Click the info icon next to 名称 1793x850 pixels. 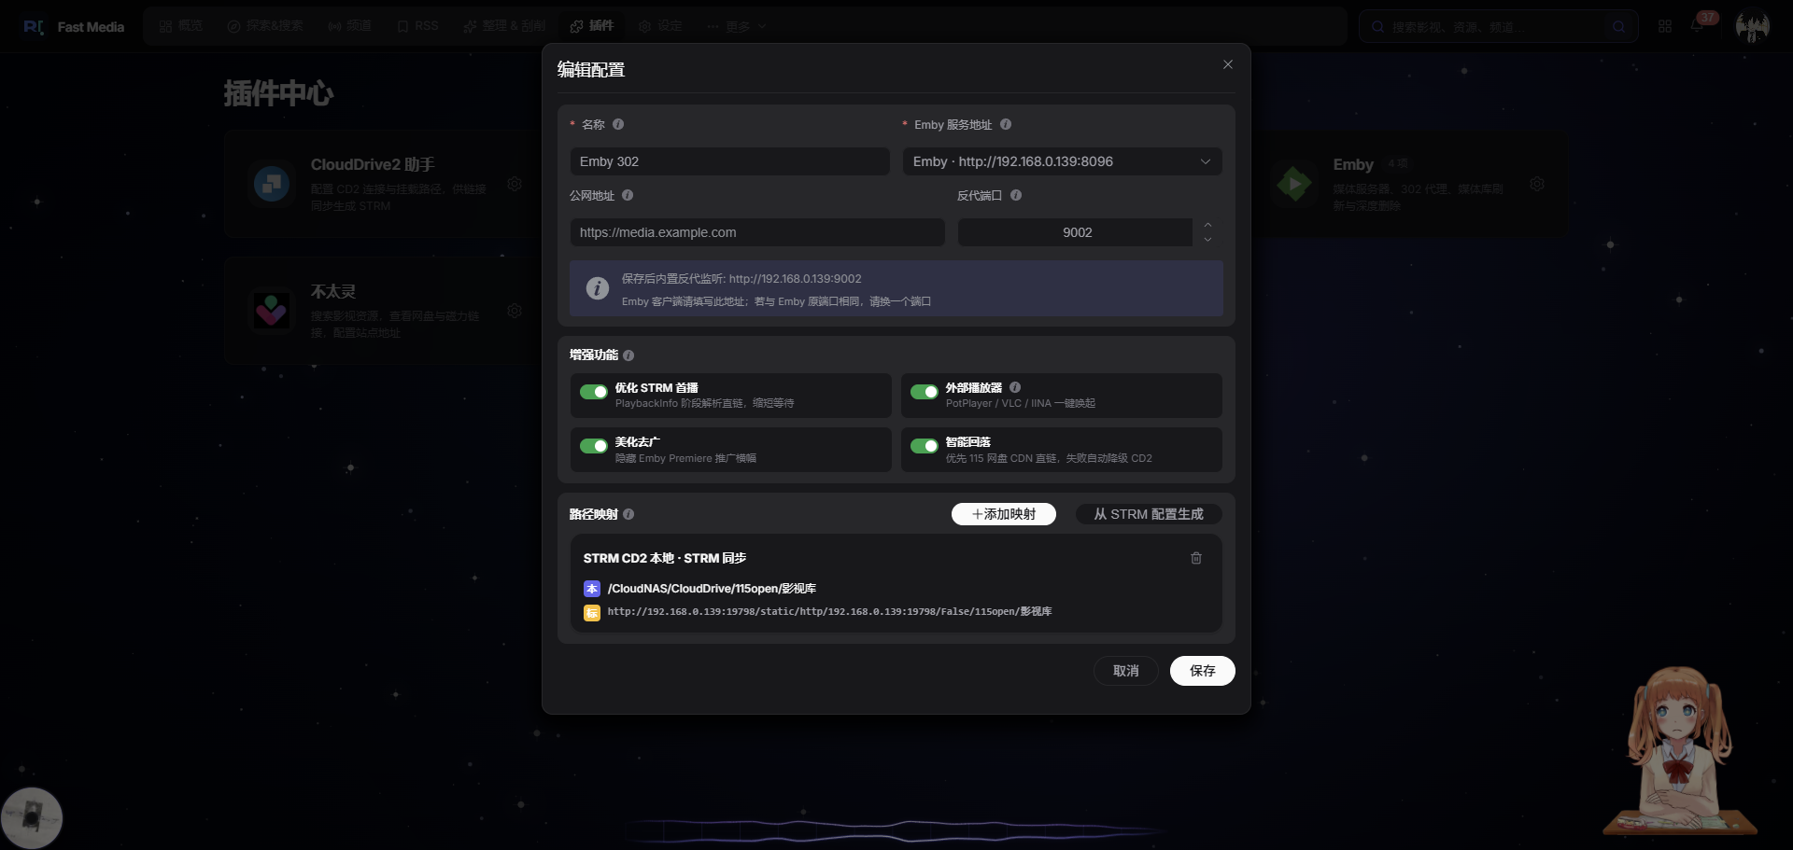pyautogui.click(x=618, y=124)
